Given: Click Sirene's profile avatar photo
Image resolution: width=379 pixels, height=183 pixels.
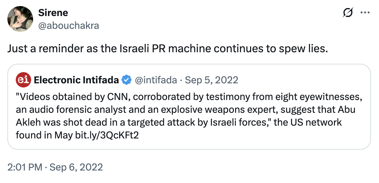Looking at the screenshot, I should tap(20, 19).
